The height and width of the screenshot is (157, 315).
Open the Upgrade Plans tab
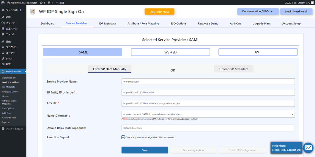pos(262,23)
